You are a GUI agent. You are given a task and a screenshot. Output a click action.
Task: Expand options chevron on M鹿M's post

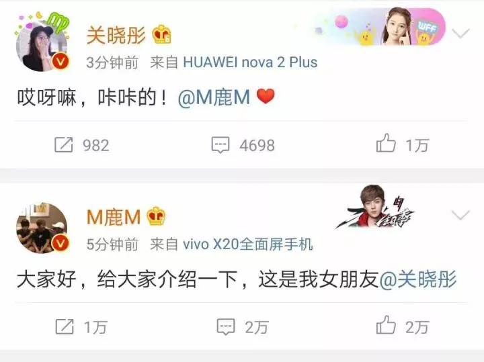(460, 215)
